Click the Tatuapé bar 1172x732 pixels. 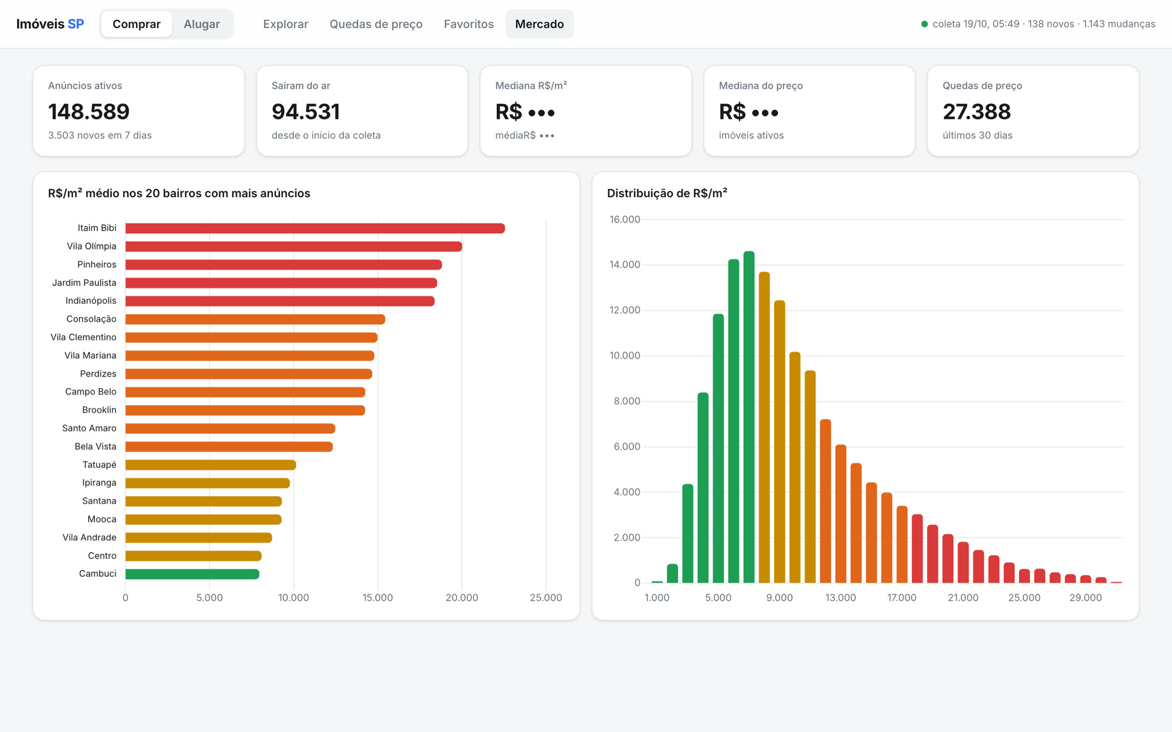pyautogui.click(x=210, y=464)
